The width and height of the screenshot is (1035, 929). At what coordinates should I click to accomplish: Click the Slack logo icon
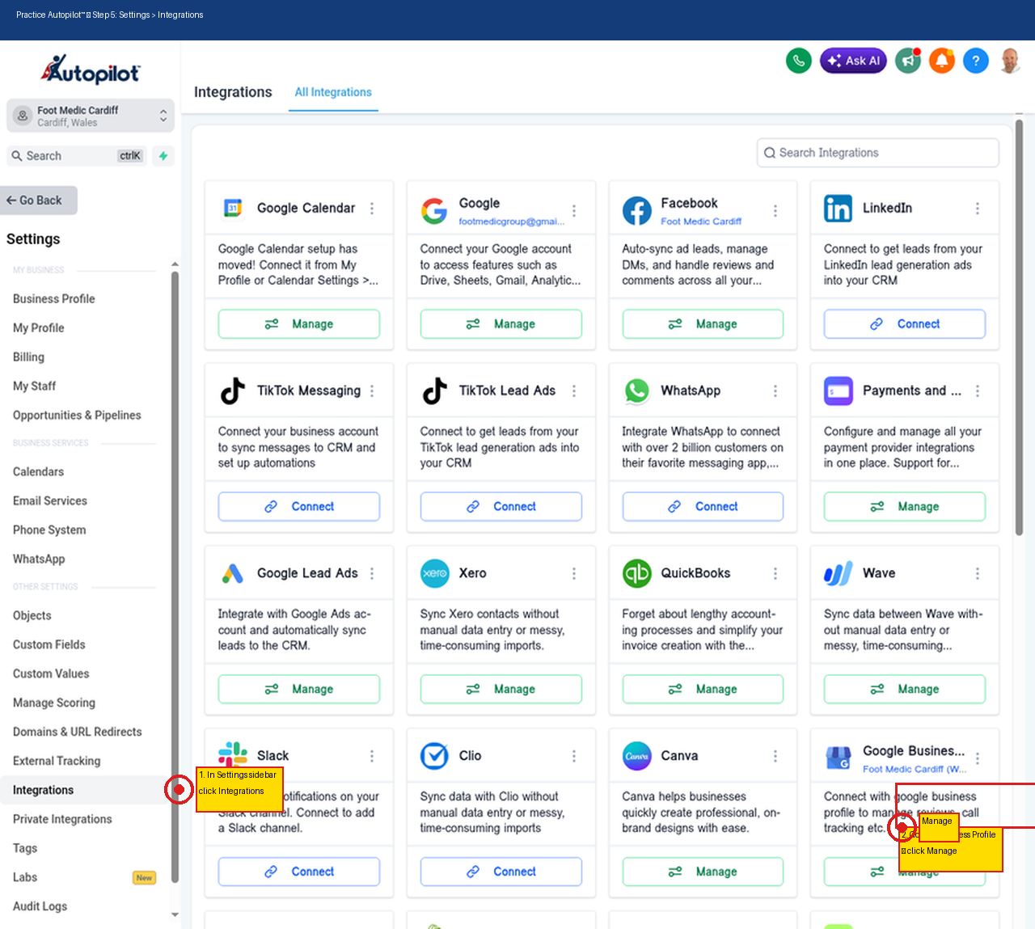tap(233, 755)
